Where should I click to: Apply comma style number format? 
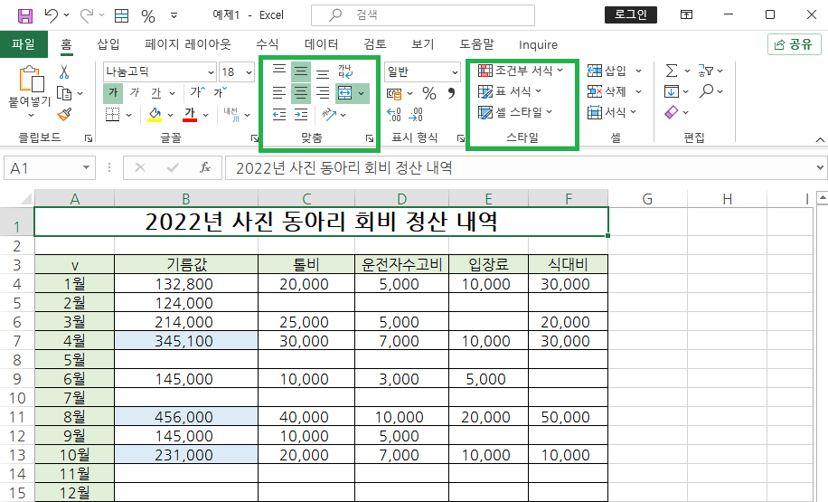coord(451,93)
